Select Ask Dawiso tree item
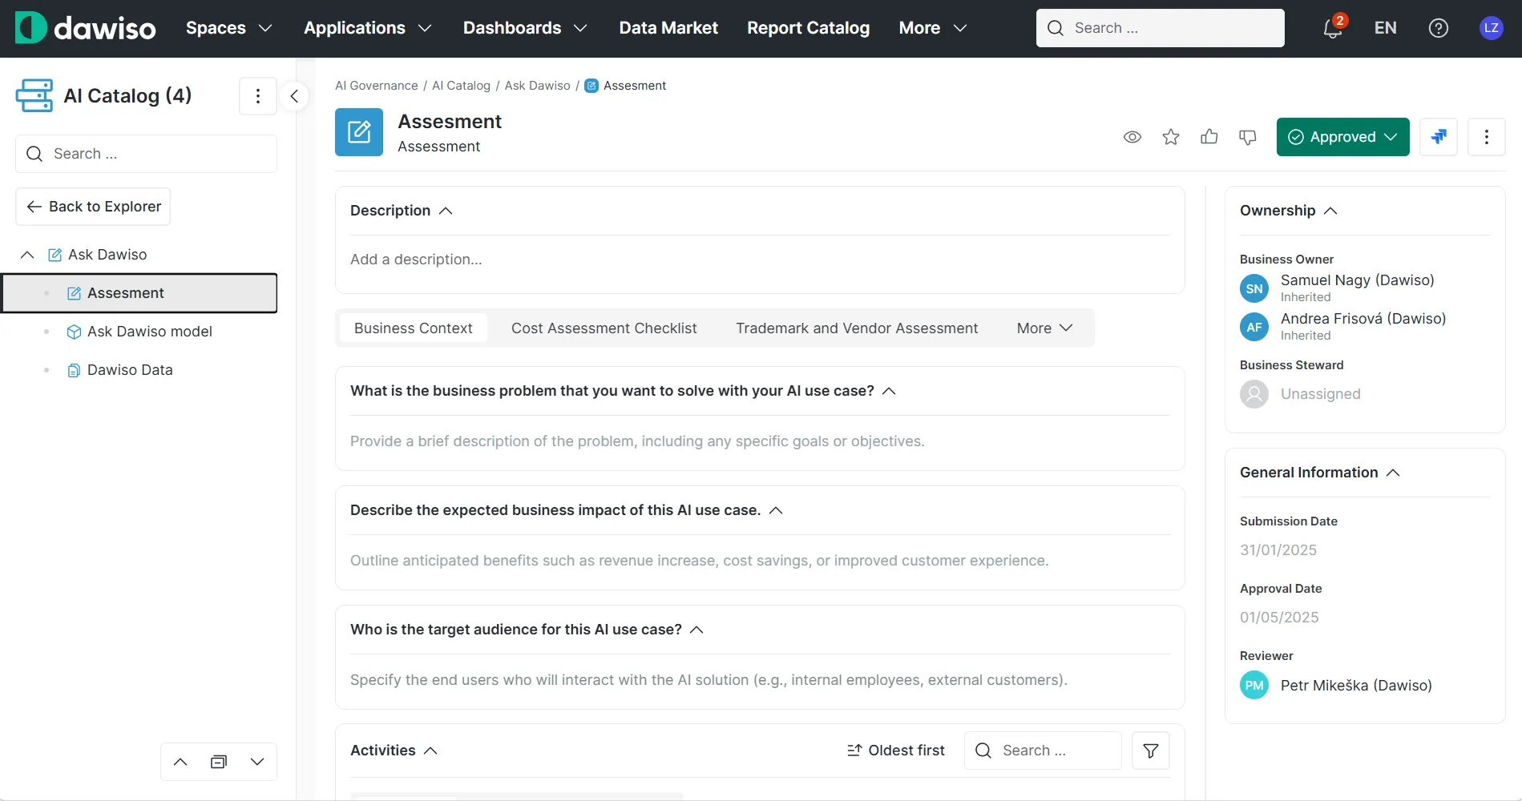The image size is (1522, 801). point(107,255)
